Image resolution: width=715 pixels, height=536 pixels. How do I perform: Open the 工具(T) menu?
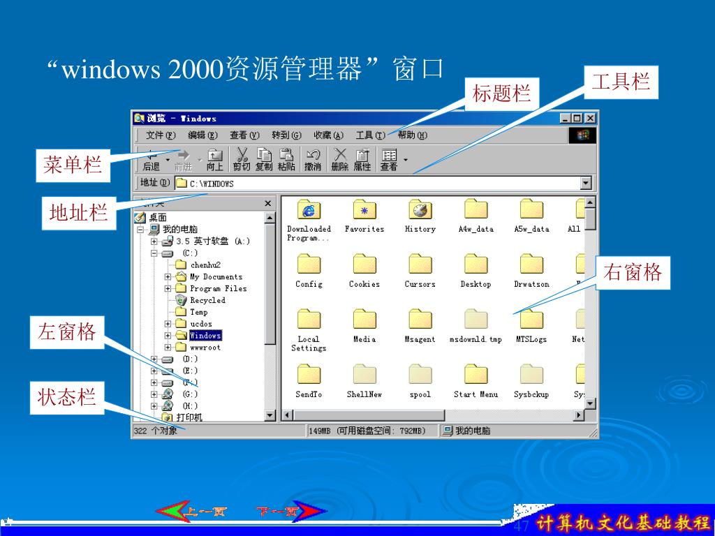370,135
